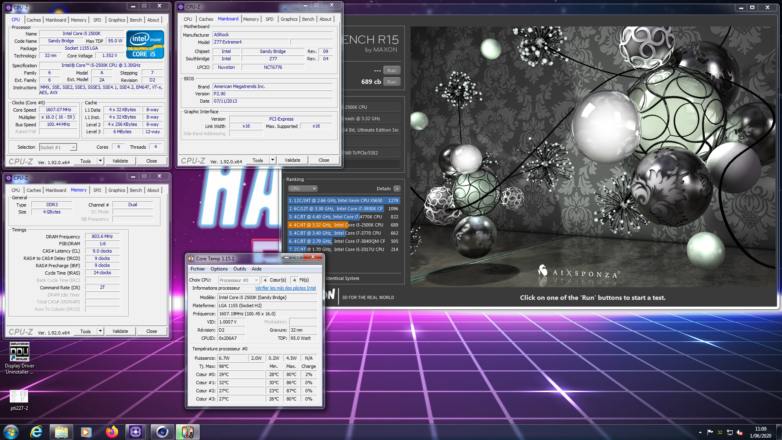Select ranking row Intel Core i7-3770 CPU
The height and width of the screenshot is (440, 782).
click(x=343, y=233)
